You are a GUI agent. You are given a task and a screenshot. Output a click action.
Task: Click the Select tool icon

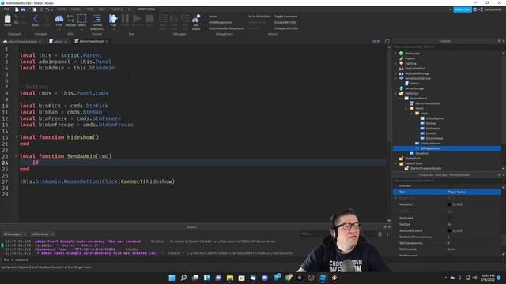point(82,20)
